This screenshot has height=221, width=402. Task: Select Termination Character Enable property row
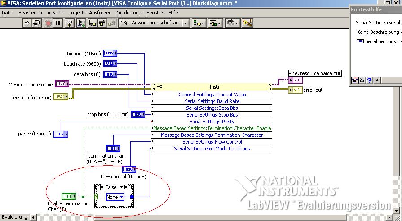click(x=212, y=128)
